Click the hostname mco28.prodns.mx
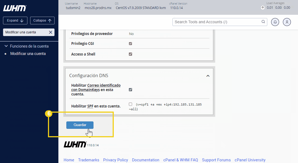298x163 pixels. 98,8
